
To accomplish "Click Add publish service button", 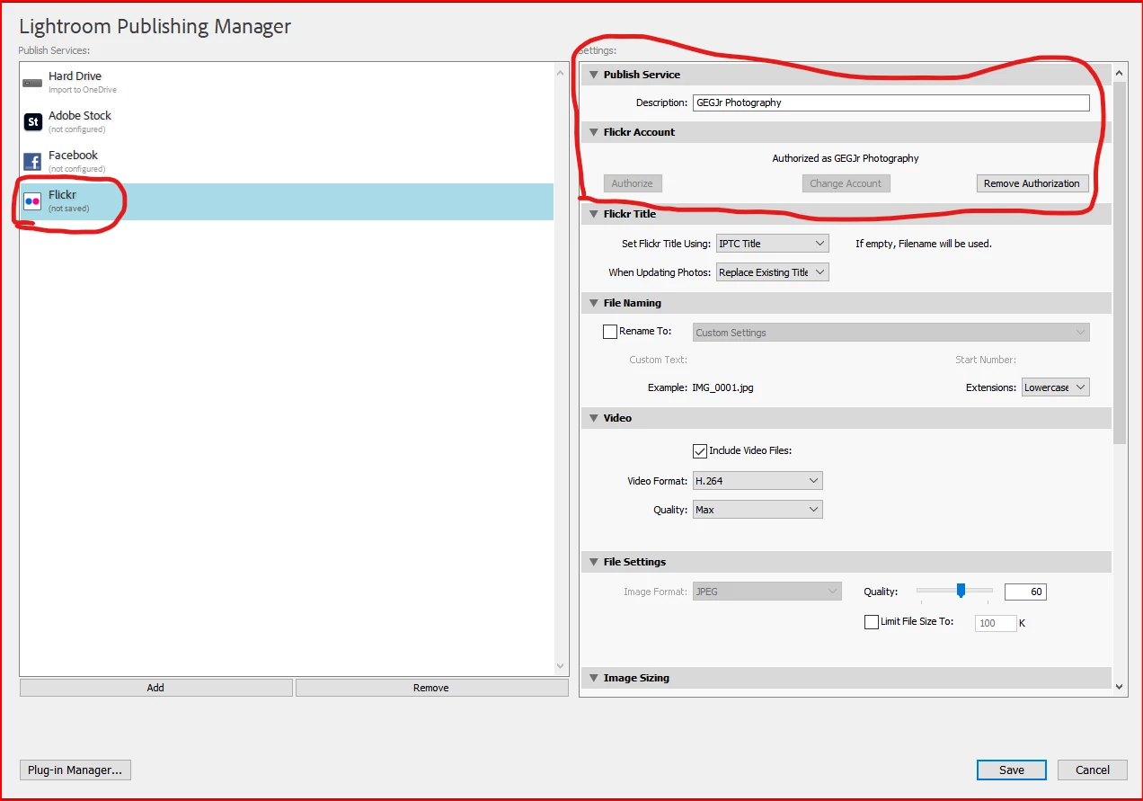I will click(x=156, y=688).
